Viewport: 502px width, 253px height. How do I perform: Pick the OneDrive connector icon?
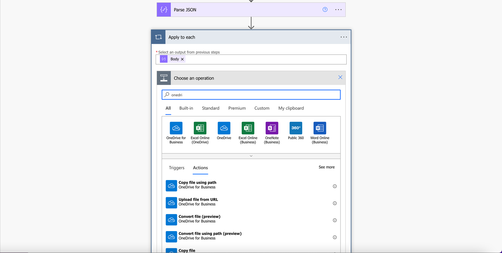coord(224,128)
